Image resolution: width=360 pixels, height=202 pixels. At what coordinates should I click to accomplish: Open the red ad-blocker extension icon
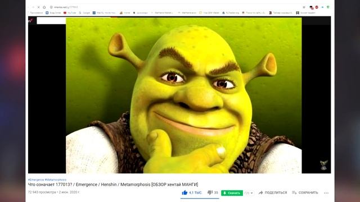click(317, 7)
